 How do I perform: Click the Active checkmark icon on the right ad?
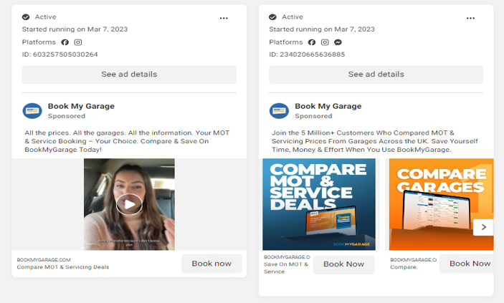click(272, 17)
